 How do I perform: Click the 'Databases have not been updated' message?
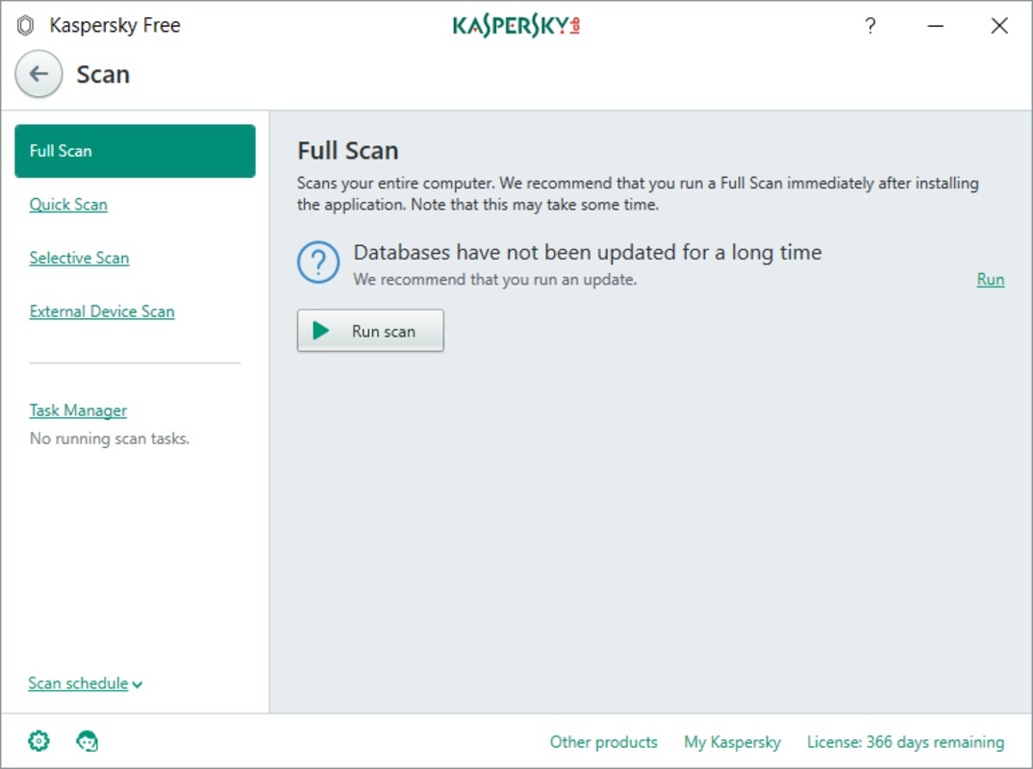pos(588,252)
